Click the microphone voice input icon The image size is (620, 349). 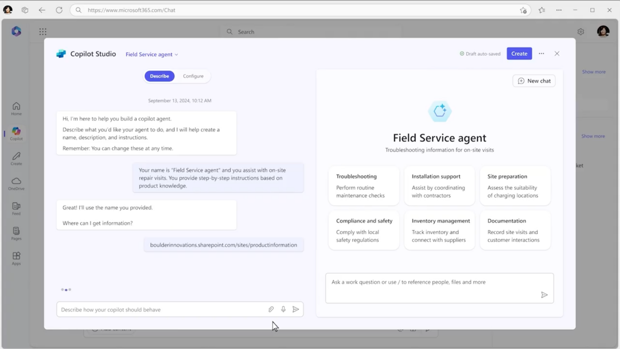(x=283, y=310)
